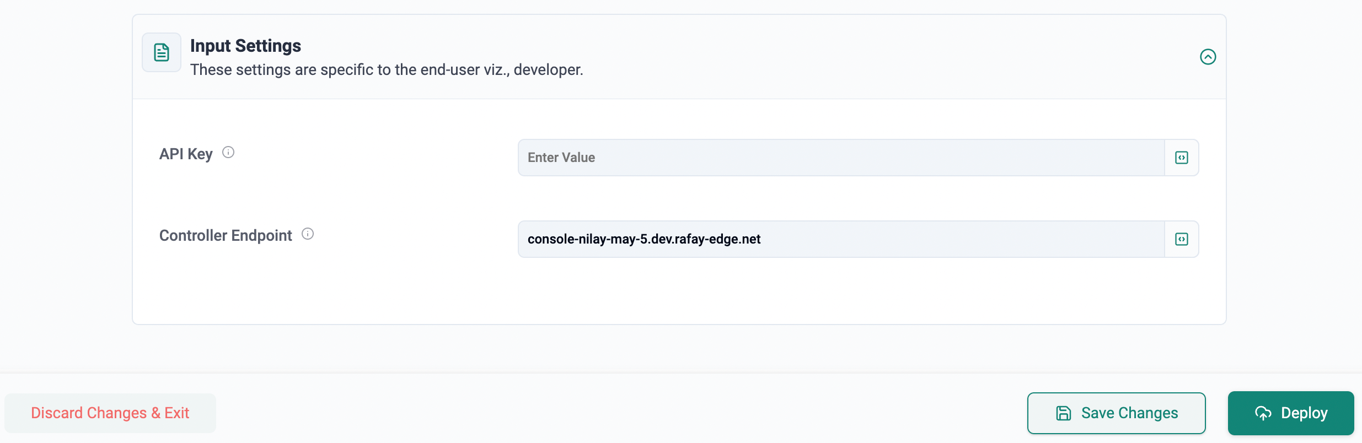Click the Input Settings document icon
Screen dimensions: 1362x443
pyautogui.click(x=162, y=52)
